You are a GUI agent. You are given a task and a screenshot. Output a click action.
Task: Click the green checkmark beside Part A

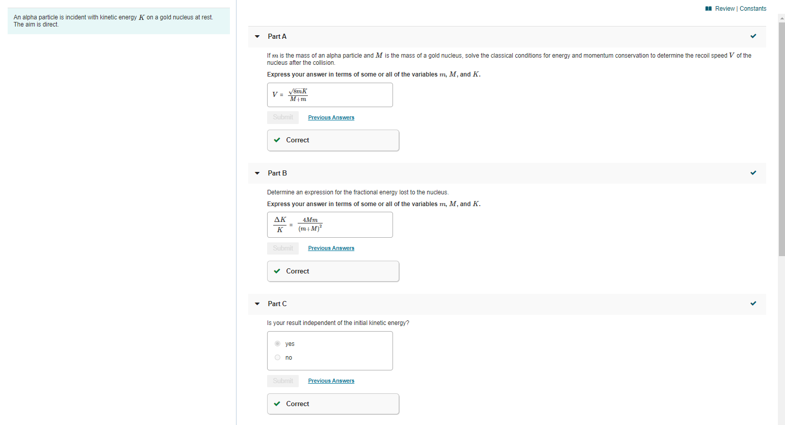(x=753, y=36)
